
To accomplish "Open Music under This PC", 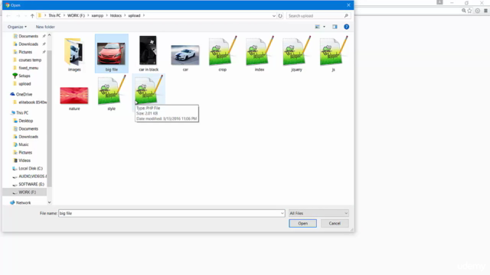I will tap(24, 144).
